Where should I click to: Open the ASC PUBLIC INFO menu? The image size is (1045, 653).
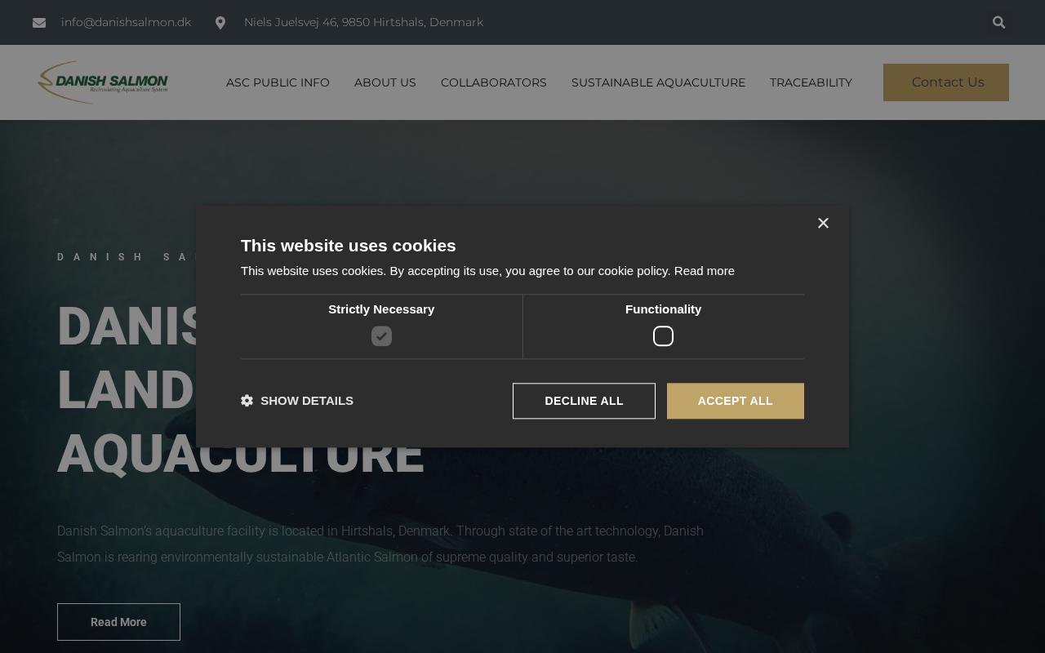click(278, 82)
